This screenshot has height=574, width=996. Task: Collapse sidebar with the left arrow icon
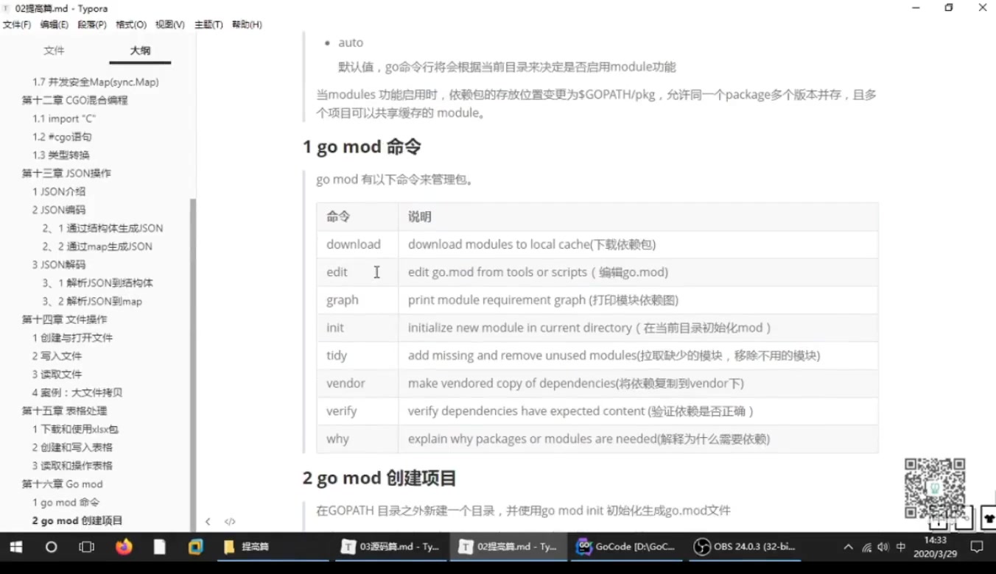coord(208,521)
